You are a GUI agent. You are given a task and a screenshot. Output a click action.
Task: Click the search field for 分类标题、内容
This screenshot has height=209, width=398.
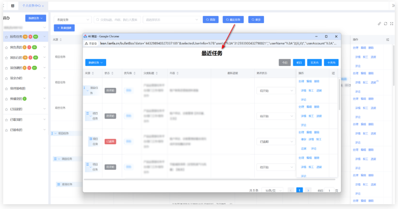(x=117, y=19)
